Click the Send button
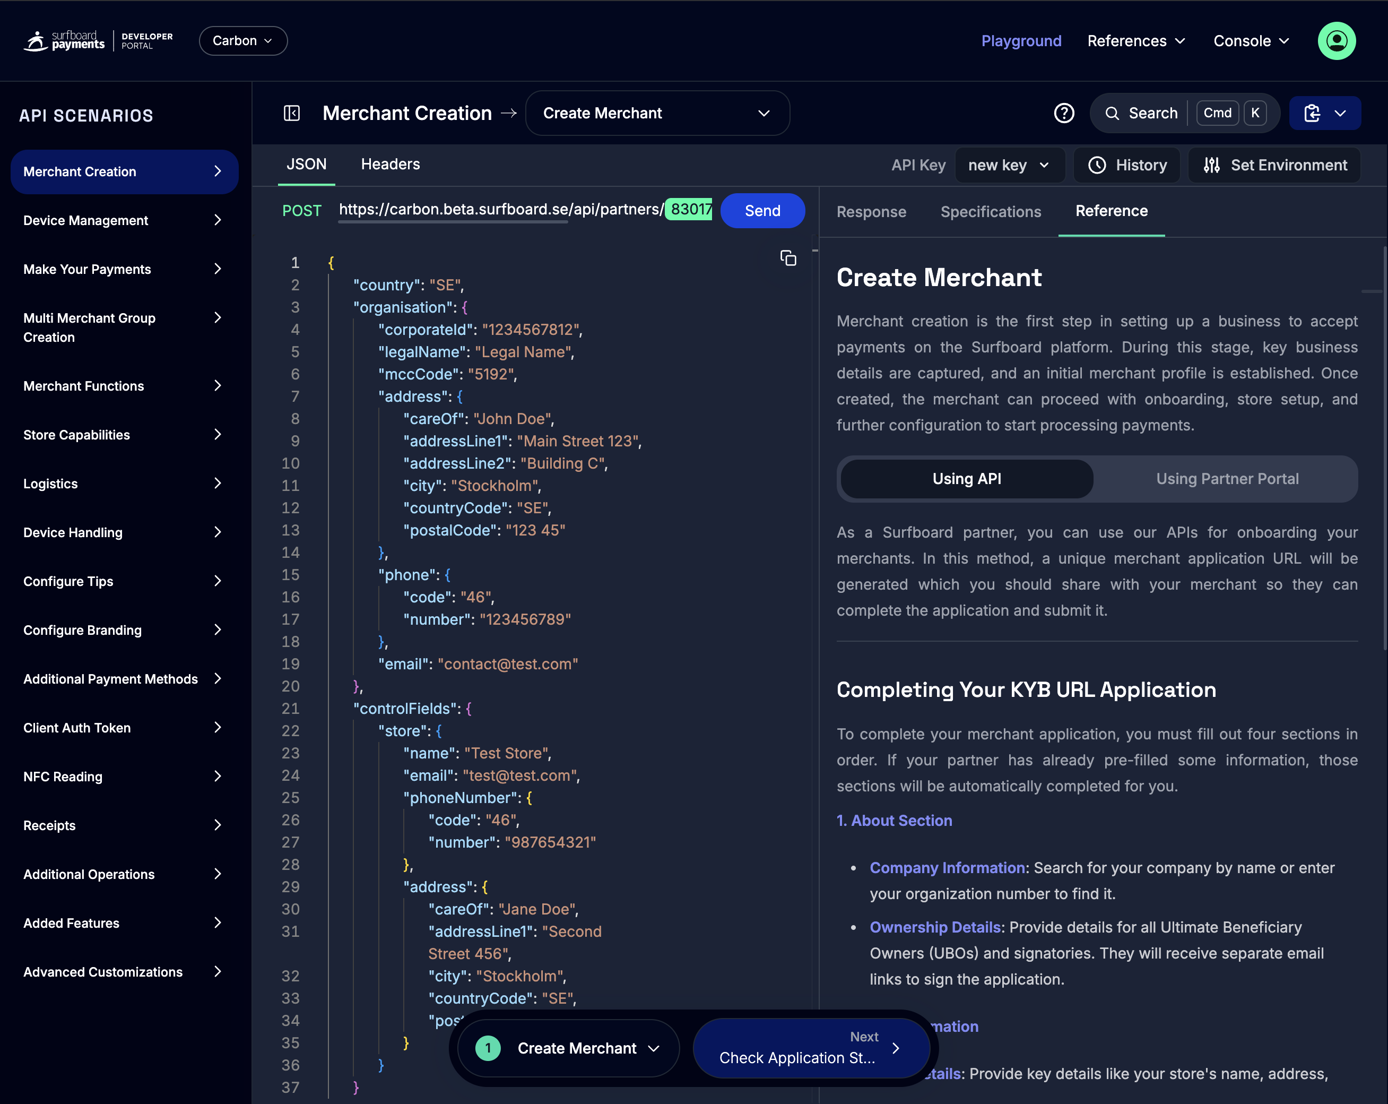Viewport: 1388px width, 1104px height. pos(762,210)
